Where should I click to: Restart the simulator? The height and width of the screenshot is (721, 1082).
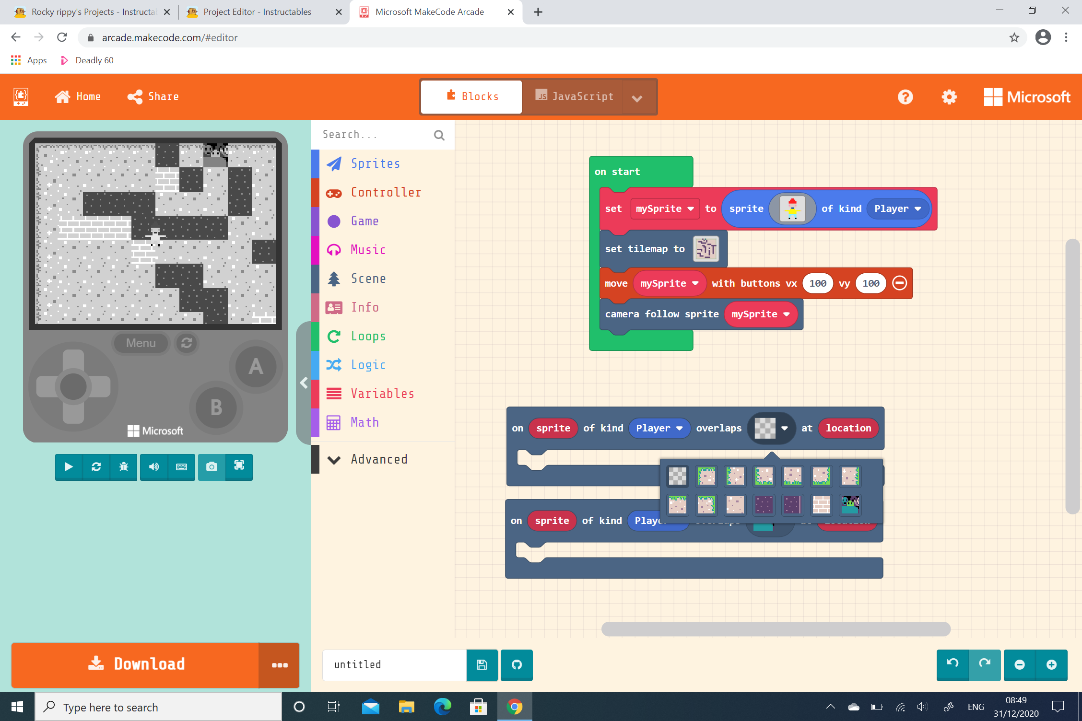96,467
